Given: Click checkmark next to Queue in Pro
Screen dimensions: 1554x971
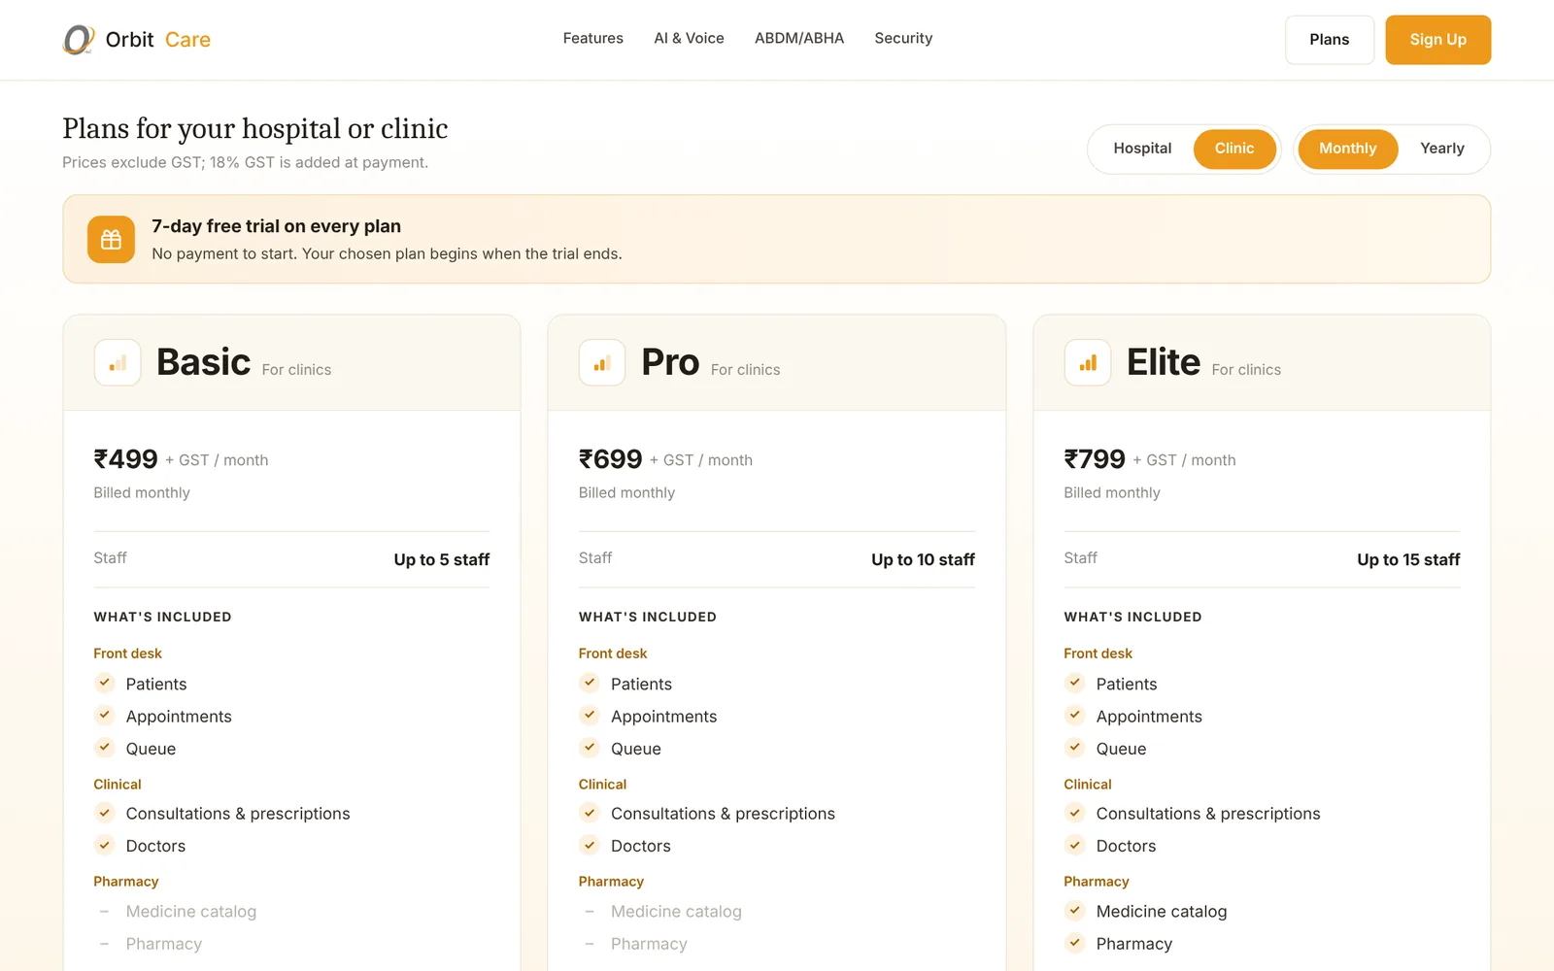Looking at the screenshot, I should pyautogui.click(x=590, y=748).
